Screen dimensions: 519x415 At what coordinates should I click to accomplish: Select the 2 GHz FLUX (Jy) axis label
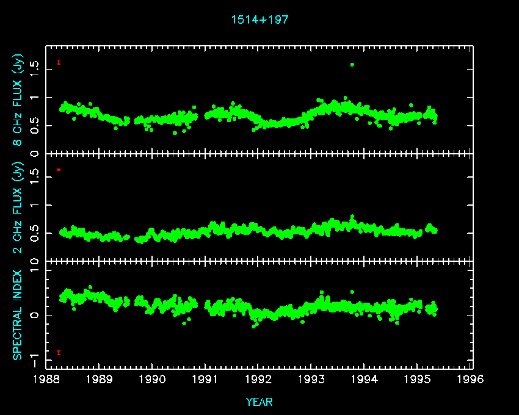18,208
